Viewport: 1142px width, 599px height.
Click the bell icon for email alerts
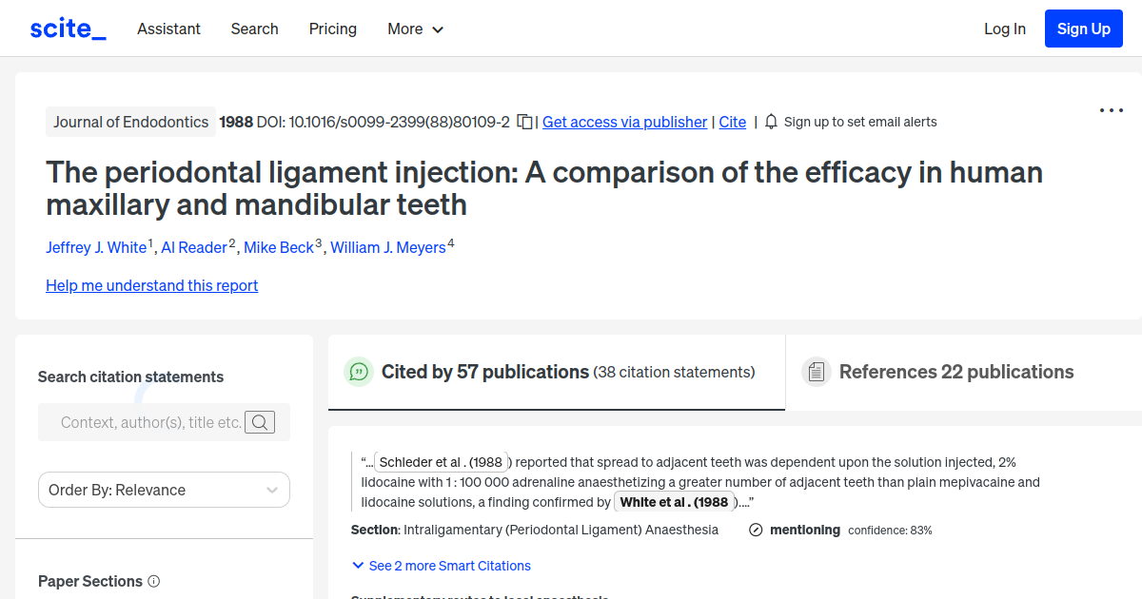[x=771, y=122]
